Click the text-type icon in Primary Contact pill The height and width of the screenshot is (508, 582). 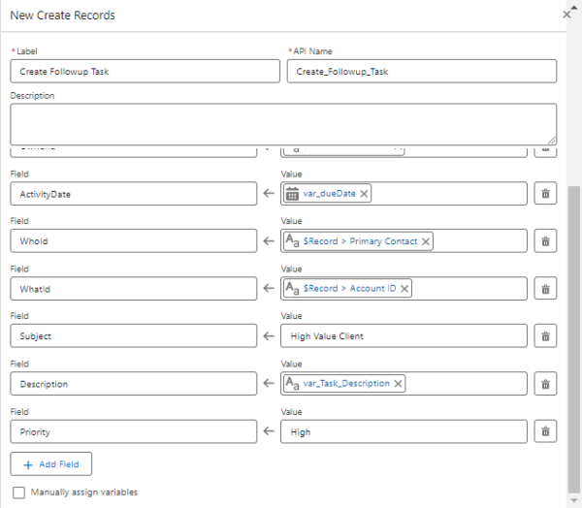click(x=293, y=240)
